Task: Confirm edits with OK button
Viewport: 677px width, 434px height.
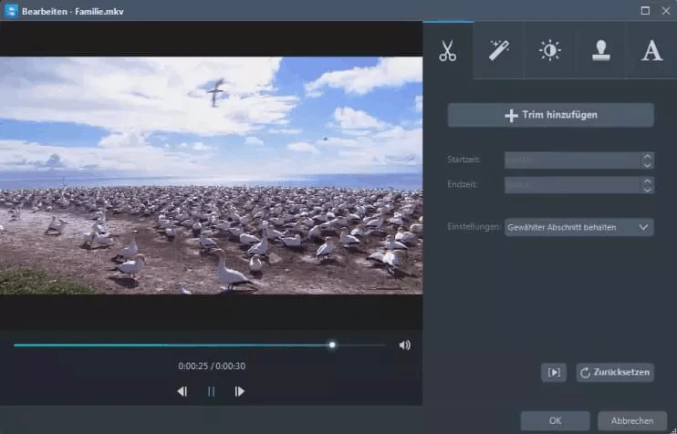Action: coord(556,420)
